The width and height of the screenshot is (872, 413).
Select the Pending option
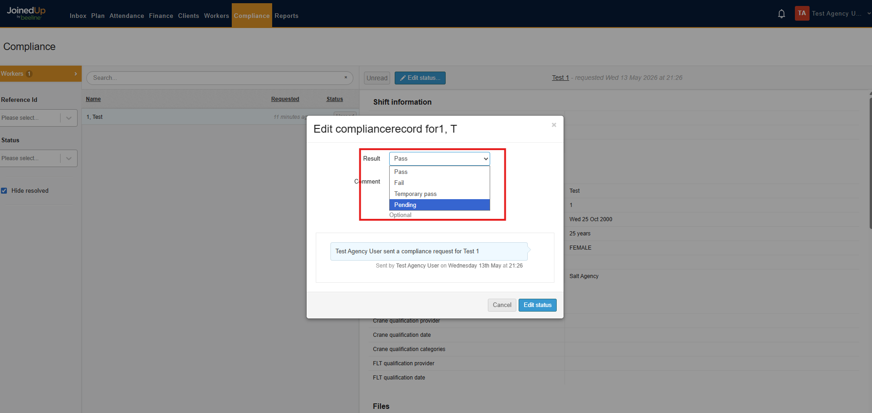(440, 205)
